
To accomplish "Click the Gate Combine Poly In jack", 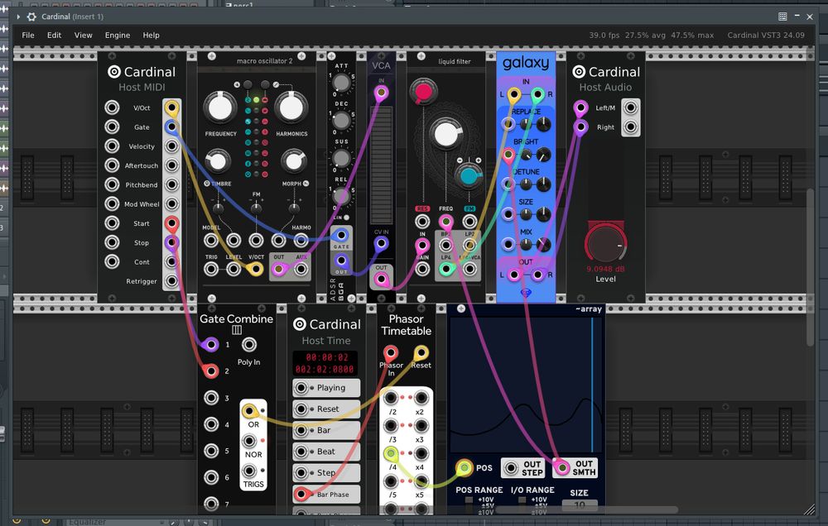I will pos(249,345).
